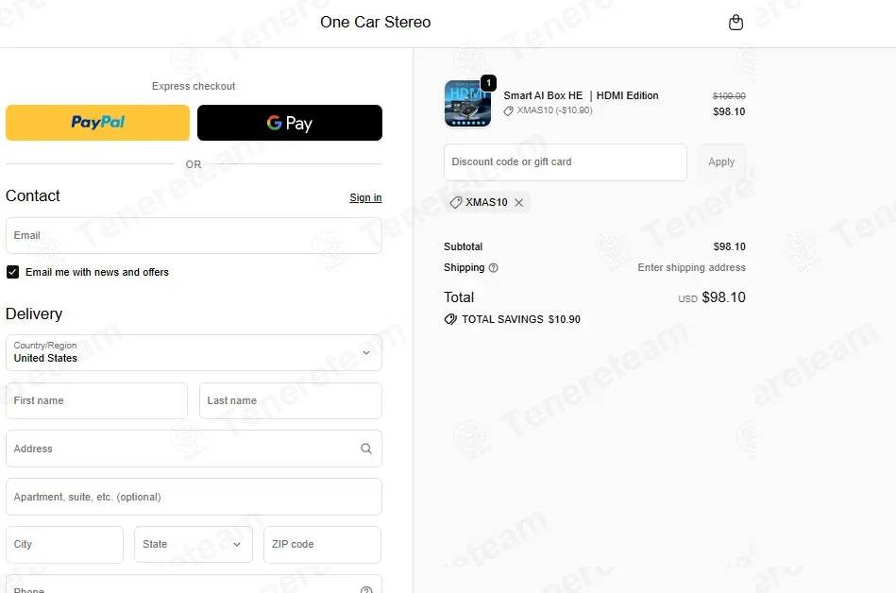Click the ZIP code field
The height and width of the screenshot is (593, 896).
pyautogui.click(x=322, y=545)
